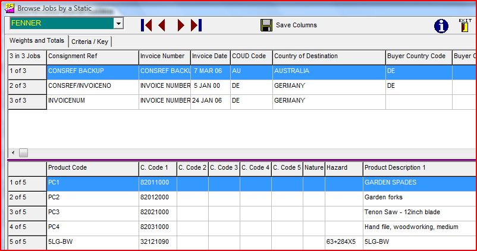Viewport: 477px width, 251px height.
Task: Jump to first record navigation arrow
Action: pyautogui.click(x=146, y=25)
